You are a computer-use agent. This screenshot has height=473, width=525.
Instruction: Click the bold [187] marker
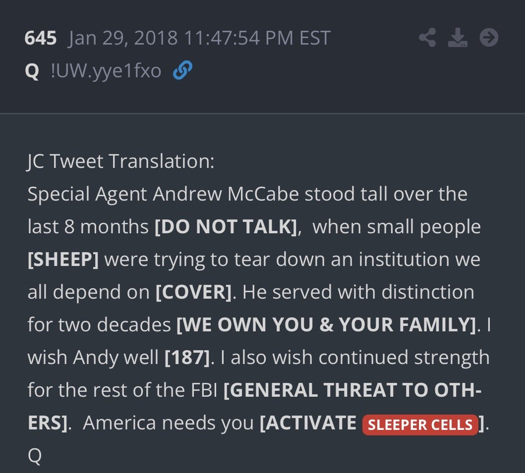coord(187,358)
